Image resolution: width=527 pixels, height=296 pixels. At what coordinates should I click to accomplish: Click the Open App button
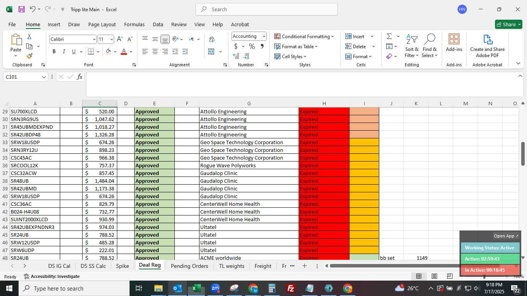(506, 236)
